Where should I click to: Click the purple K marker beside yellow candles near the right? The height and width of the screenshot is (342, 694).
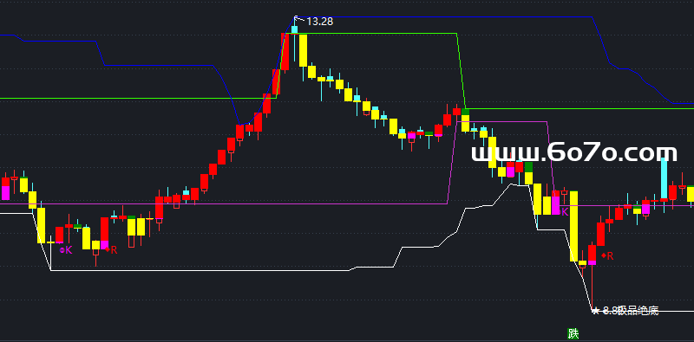[x=565, y=212]
